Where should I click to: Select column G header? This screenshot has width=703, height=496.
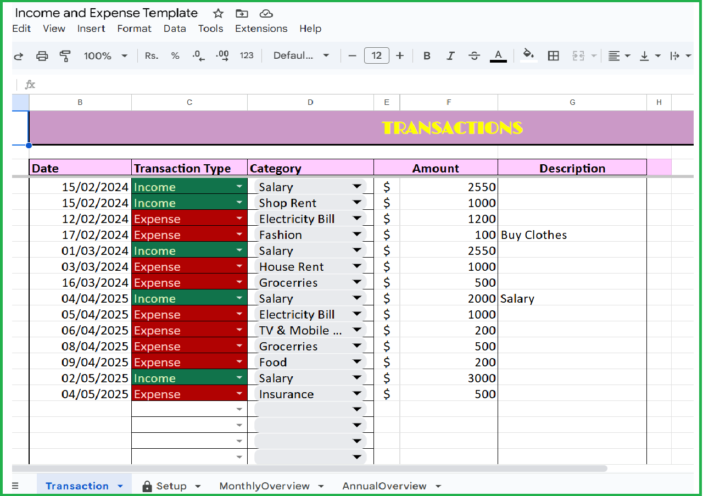tap(572, 102)
